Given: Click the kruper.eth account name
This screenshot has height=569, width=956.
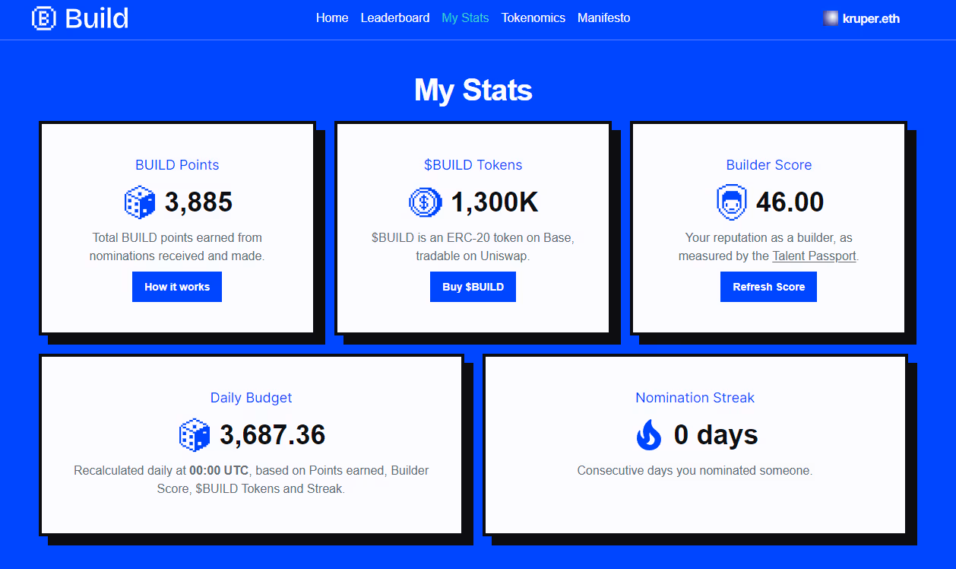Looking at the screenshot, I should point(871,19).
